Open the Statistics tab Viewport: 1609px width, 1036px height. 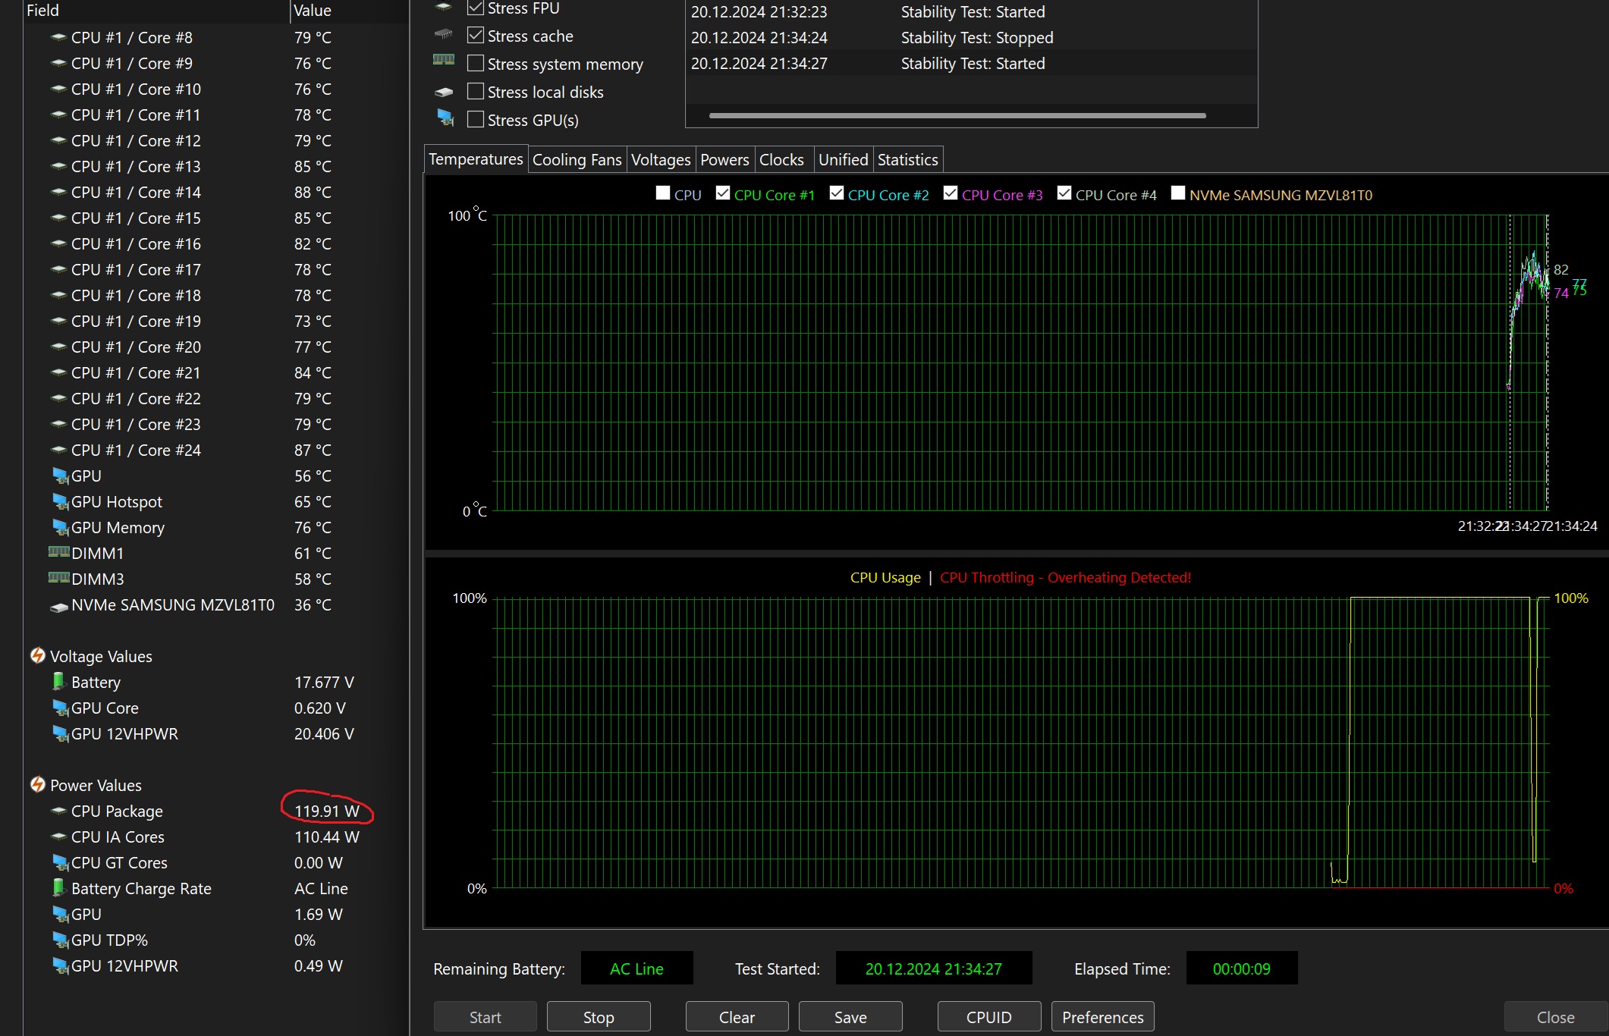[x=908, y=159]
